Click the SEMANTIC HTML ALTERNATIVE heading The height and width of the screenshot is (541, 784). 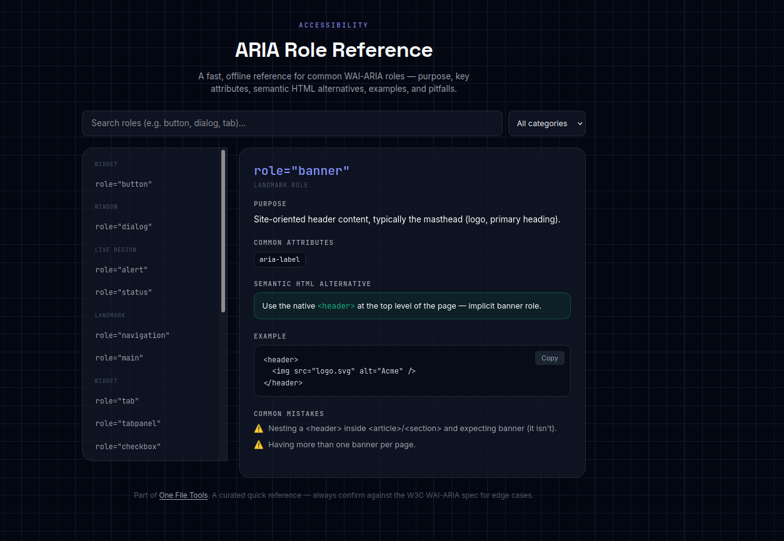[x=313, y=284]
